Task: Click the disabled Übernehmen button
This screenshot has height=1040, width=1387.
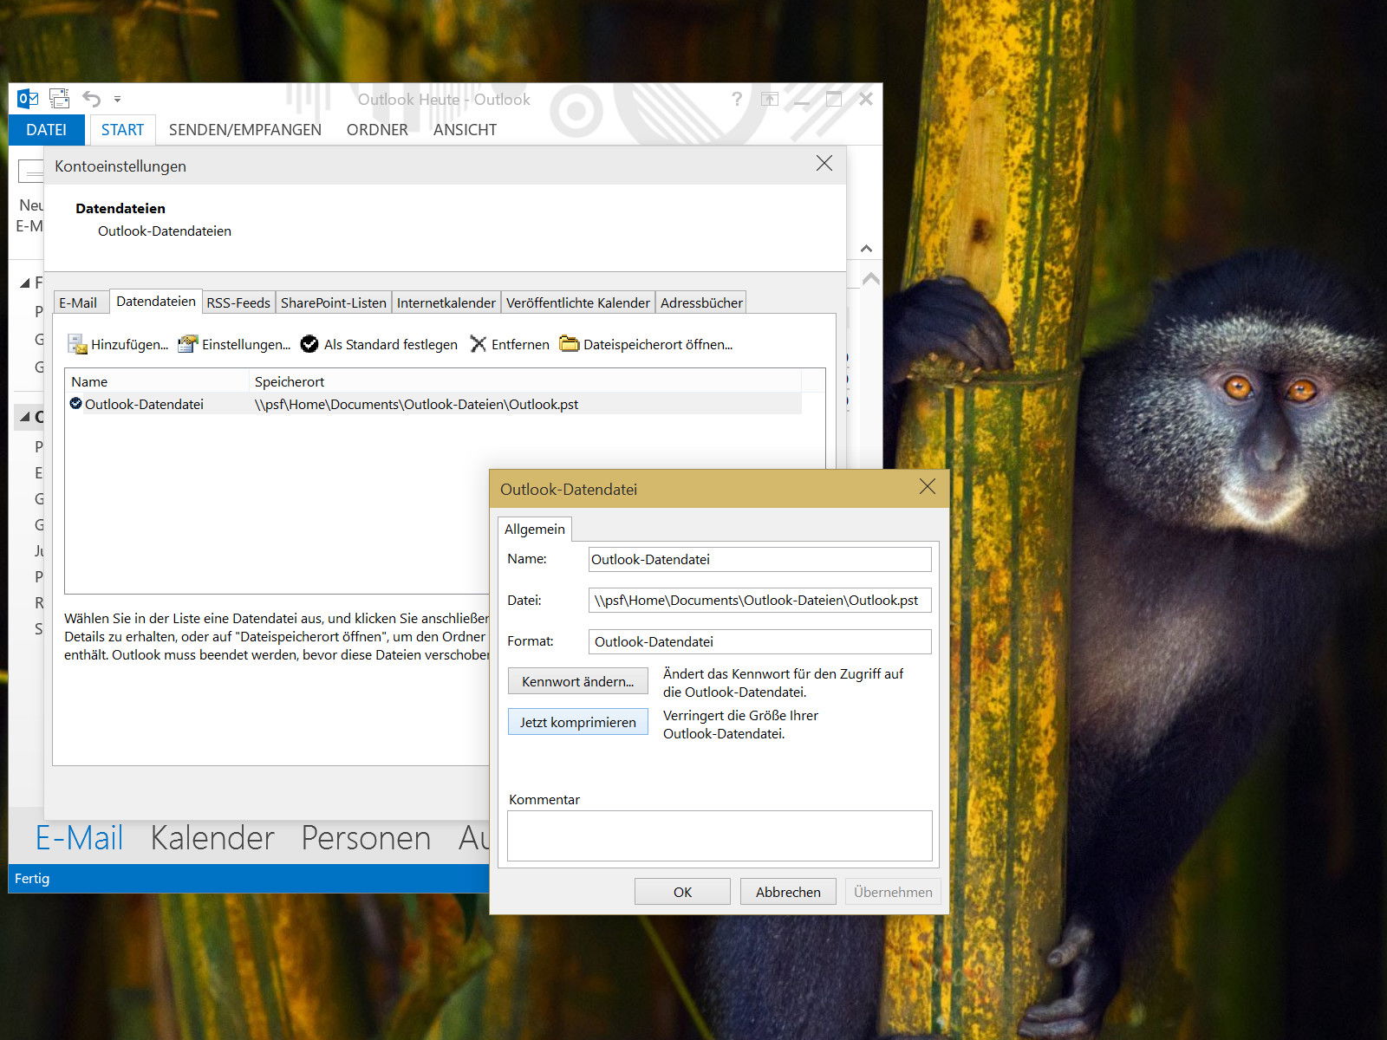Action: tap(893, 892)
